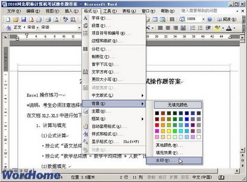Choose 样式和格式 menu item
Viewport: 247px width, 182px height.
click(x=114, y=134)
